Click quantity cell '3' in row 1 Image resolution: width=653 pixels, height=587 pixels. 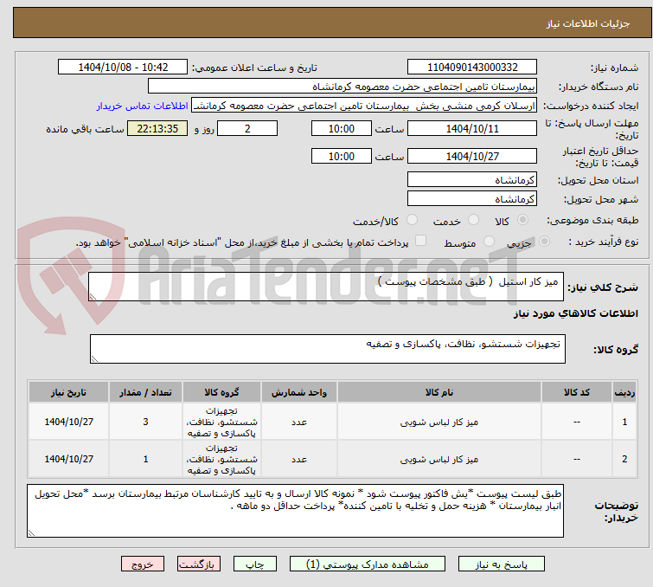click(145, 422)
